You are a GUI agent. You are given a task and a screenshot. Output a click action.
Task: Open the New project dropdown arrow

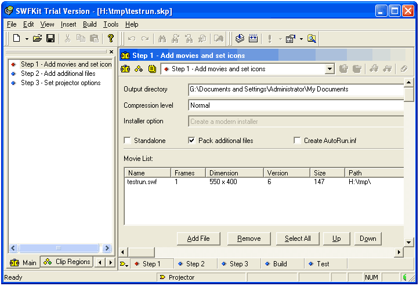pyautogui.click(x=27, y=39)
